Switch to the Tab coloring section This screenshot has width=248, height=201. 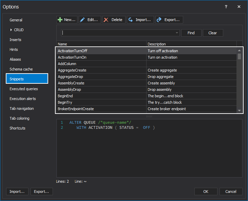click(19, 118)
